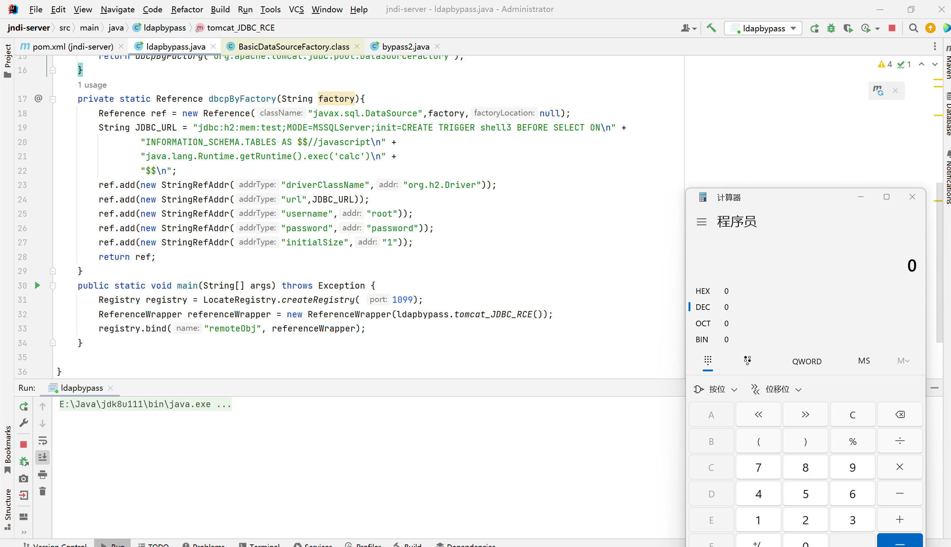Close the ldapbypass Run tab
Screen dimensions: 951x547
[110, 388]
